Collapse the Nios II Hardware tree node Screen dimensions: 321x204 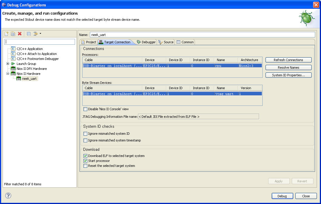pos(8,74)
